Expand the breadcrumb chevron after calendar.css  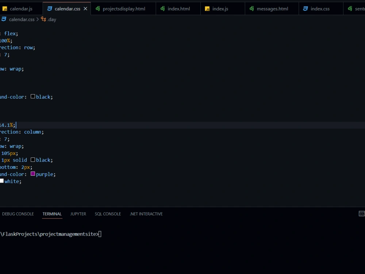(38, 20)
